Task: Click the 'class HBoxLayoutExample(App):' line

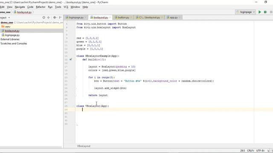Action: (98, 56)
